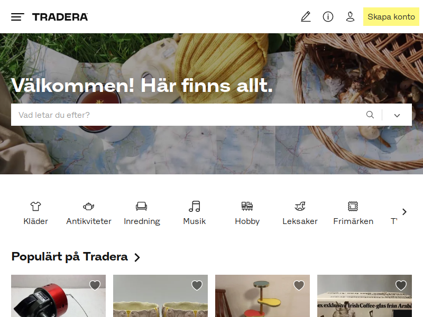The image size is (423, 317).
Task: Expand Populärt på Tradera with chevron
Action: tap(137, 257)
